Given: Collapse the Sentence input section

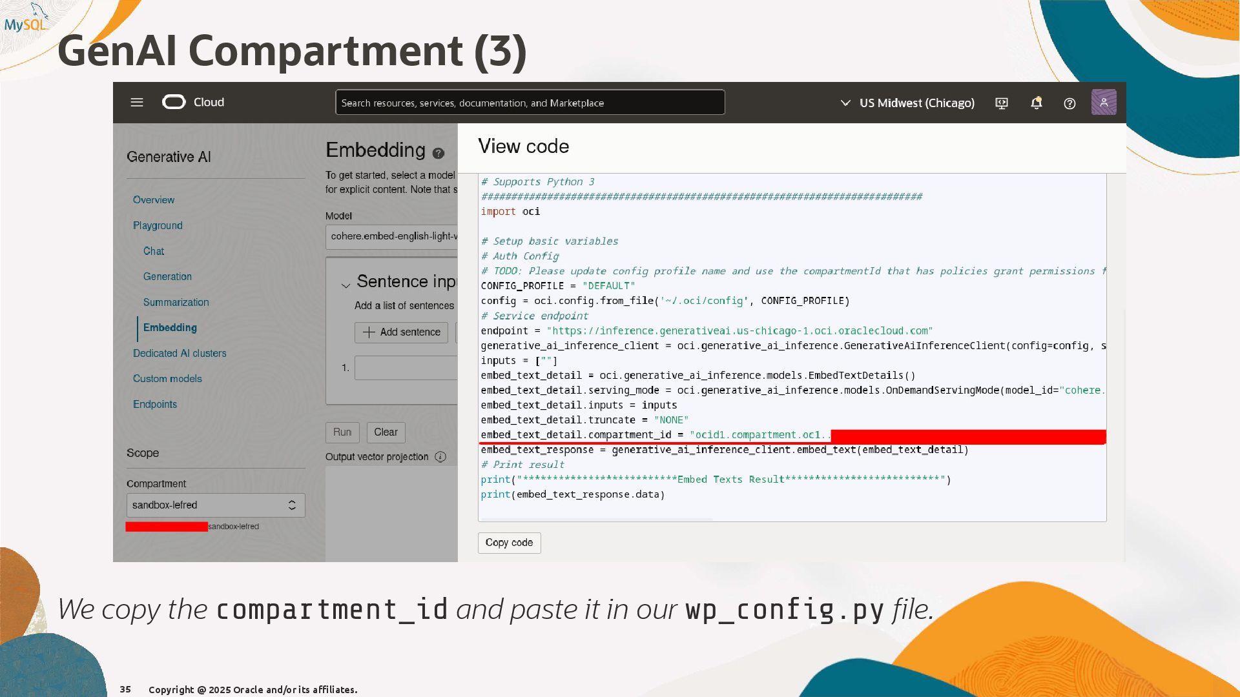Looking at the screenshot, I should click(x=346, y=285).
